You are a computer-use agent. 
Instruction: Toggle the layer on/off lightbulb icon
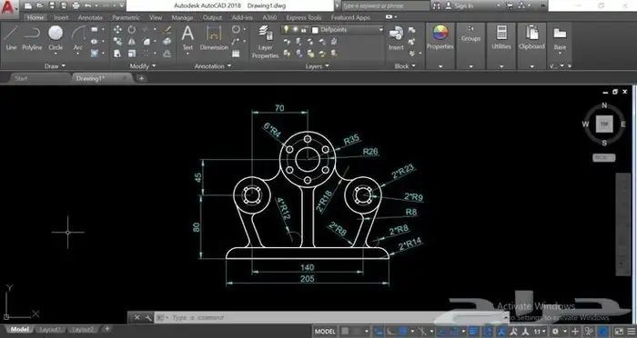[x=286, y=29]
